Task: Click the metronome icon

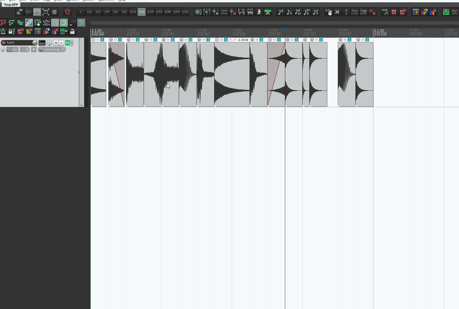Action: [x=3, y=31]
